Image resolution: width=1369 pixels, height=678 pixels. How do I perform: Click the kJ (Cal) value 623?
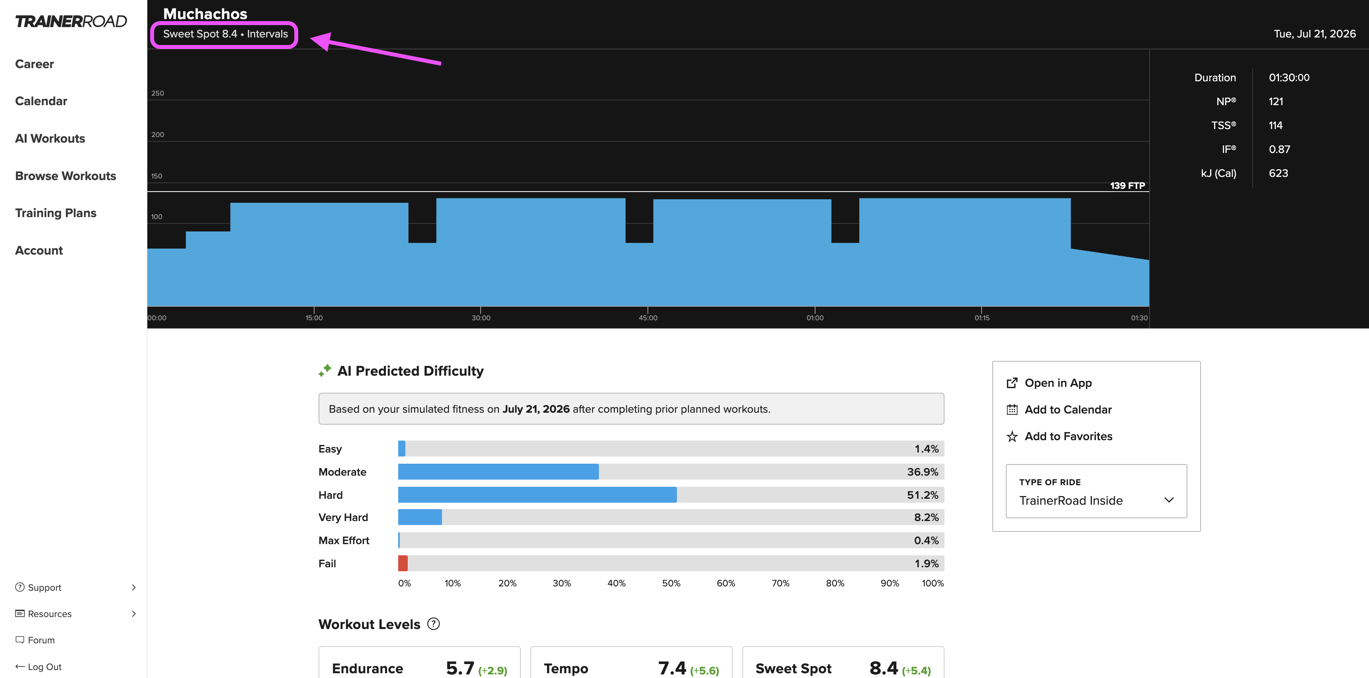point(1278,173)
